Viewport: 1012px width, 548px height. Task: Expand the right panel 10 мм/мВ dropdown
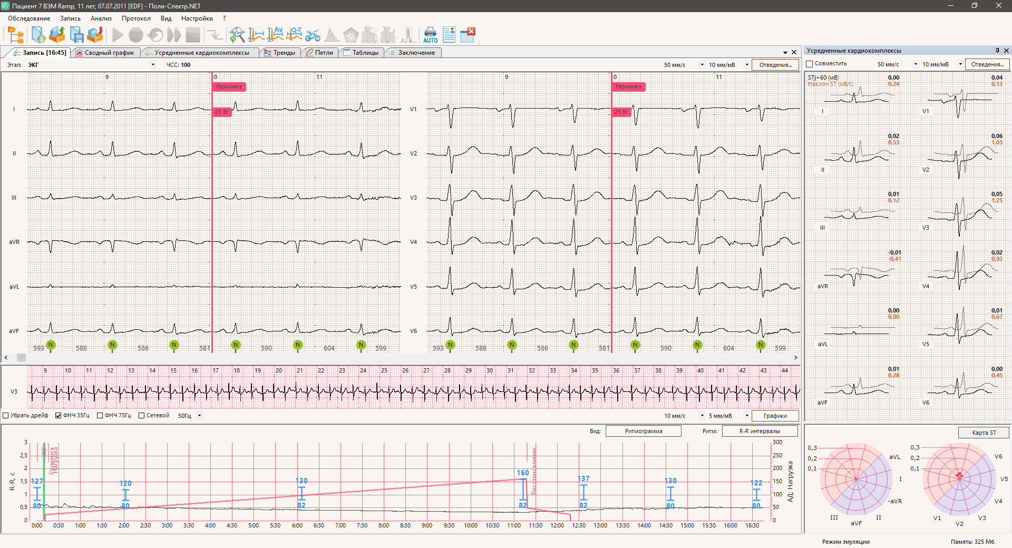point(960,64)
